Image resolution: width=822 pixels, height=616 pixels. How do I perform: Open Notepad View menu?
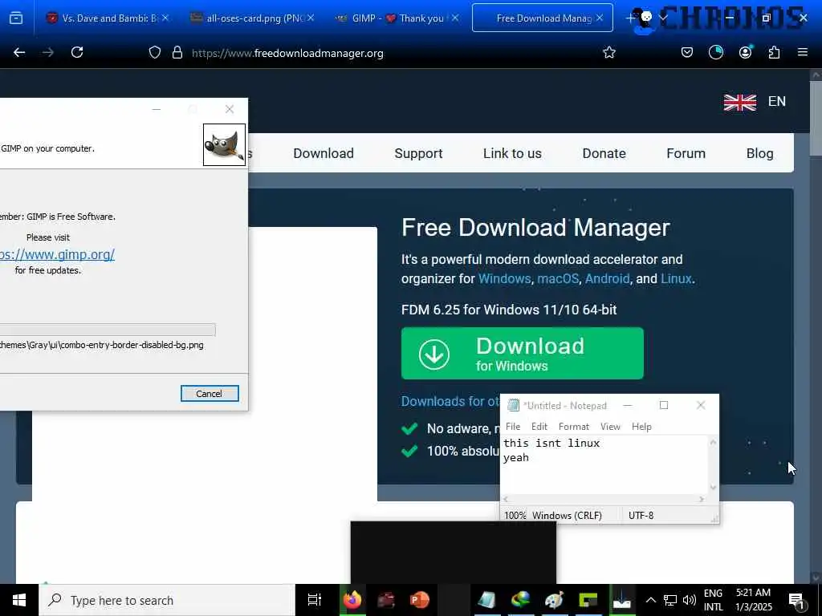tap(610, 427)
